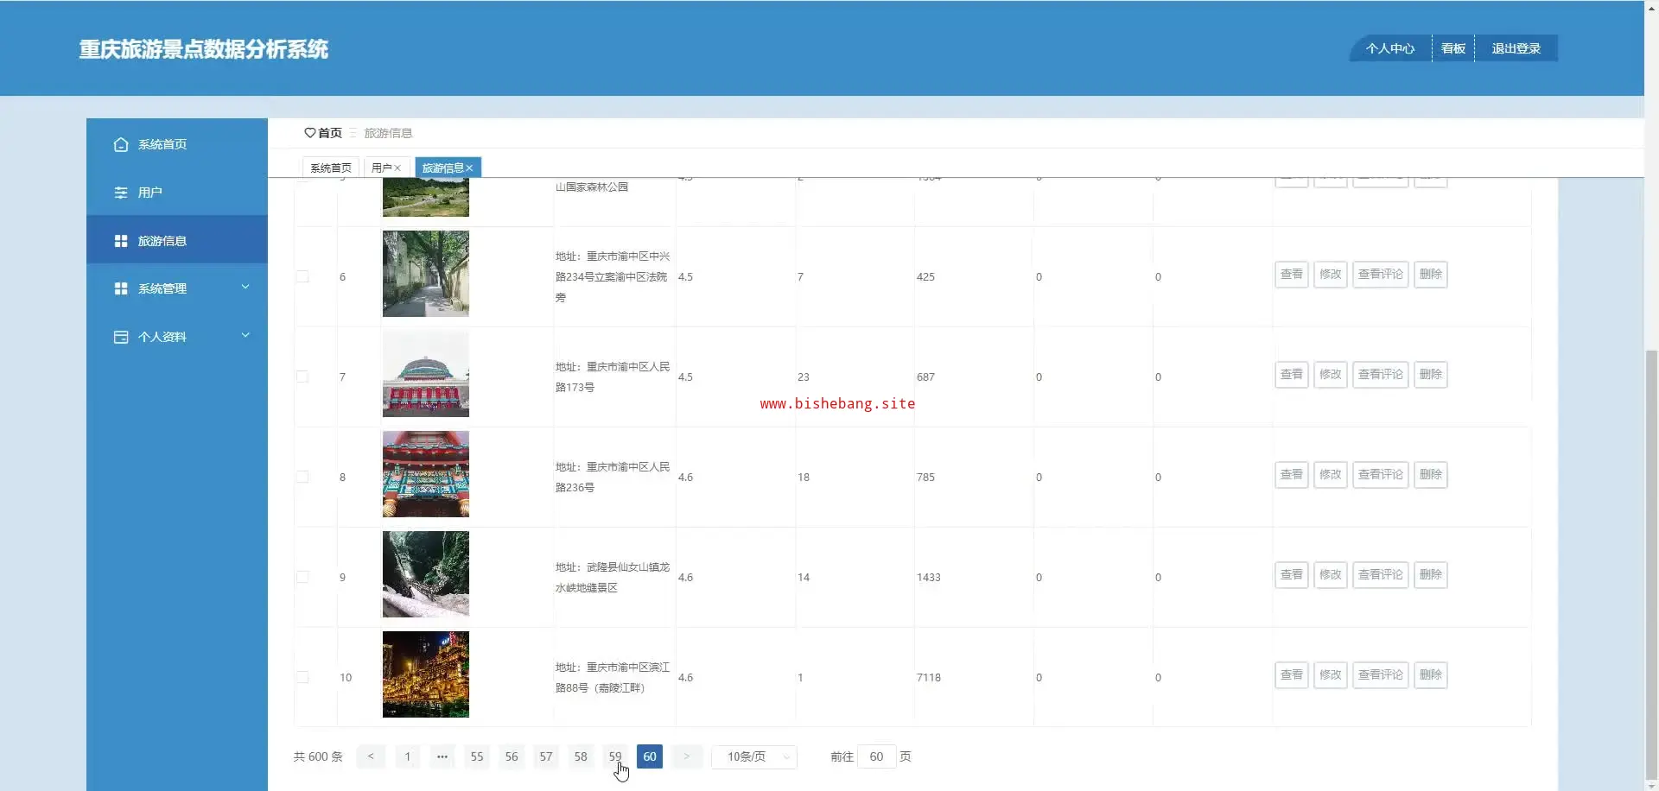Expand the 系统管理 sidebar submenu
This screenshot has height=791, width=1659.
pyautogui.click(x=245, y=288)
